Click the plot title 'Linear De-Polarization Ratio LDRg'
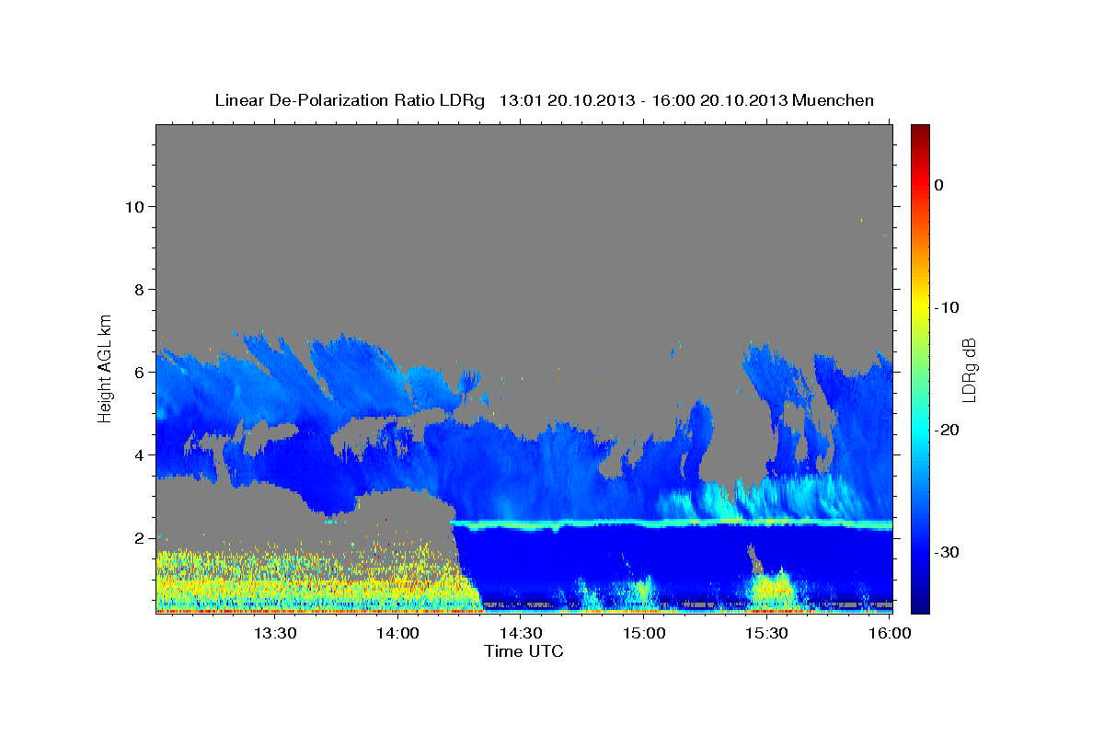The image size is (1104, 736). (x=349, y=100)
